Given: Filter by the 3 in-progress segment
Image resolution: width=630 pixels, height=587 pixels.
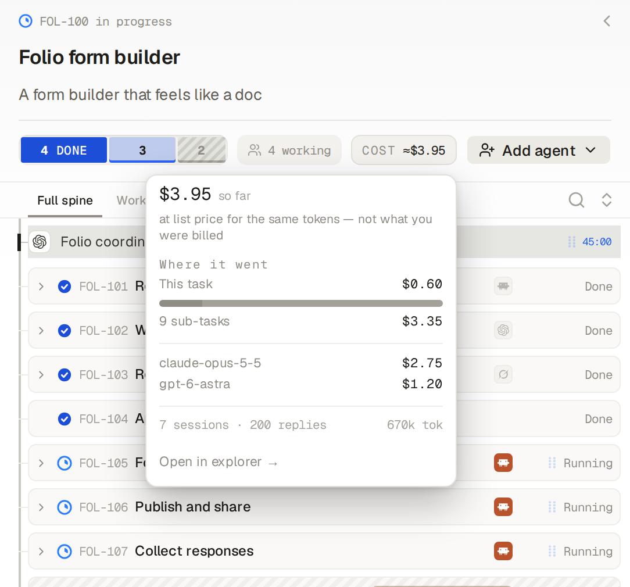Looking at the screenshot, I should click(x=142, y=151).
